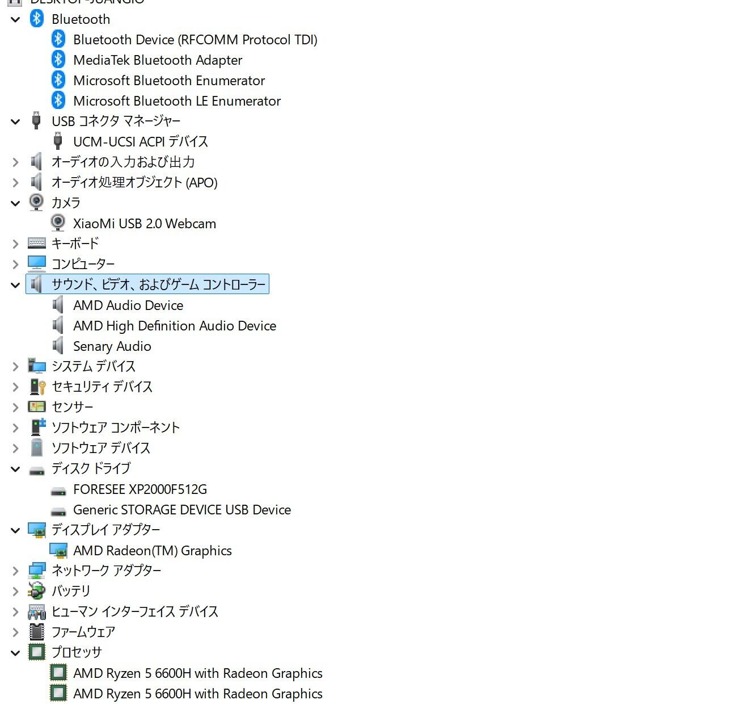Select the システム デバイス icon

(x=37, y=366)
